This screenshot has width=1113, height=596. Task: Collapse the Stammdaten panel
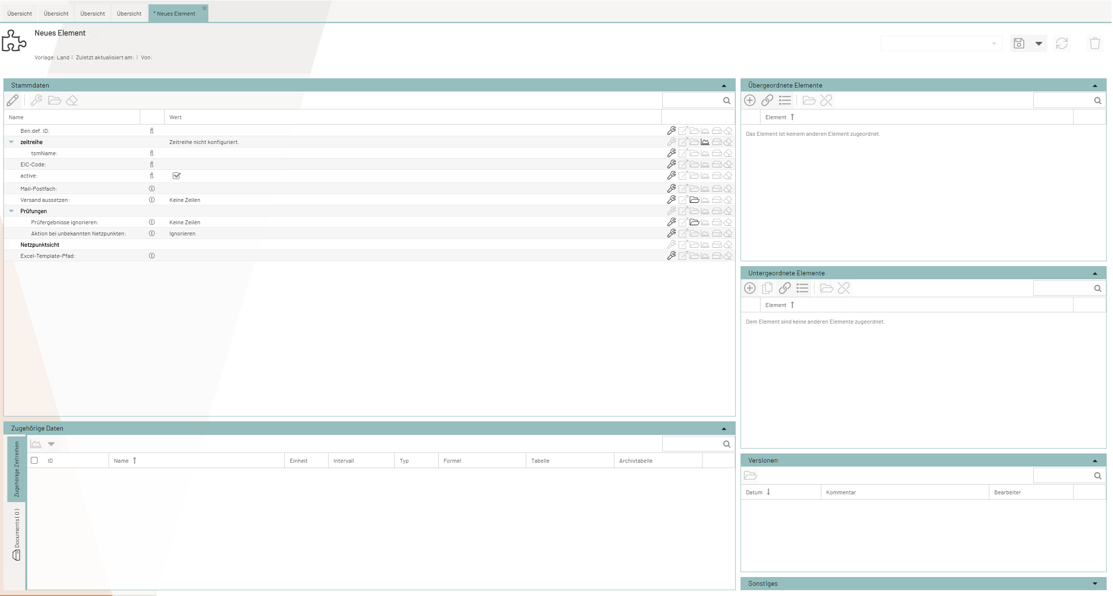[x=724, y=86]
